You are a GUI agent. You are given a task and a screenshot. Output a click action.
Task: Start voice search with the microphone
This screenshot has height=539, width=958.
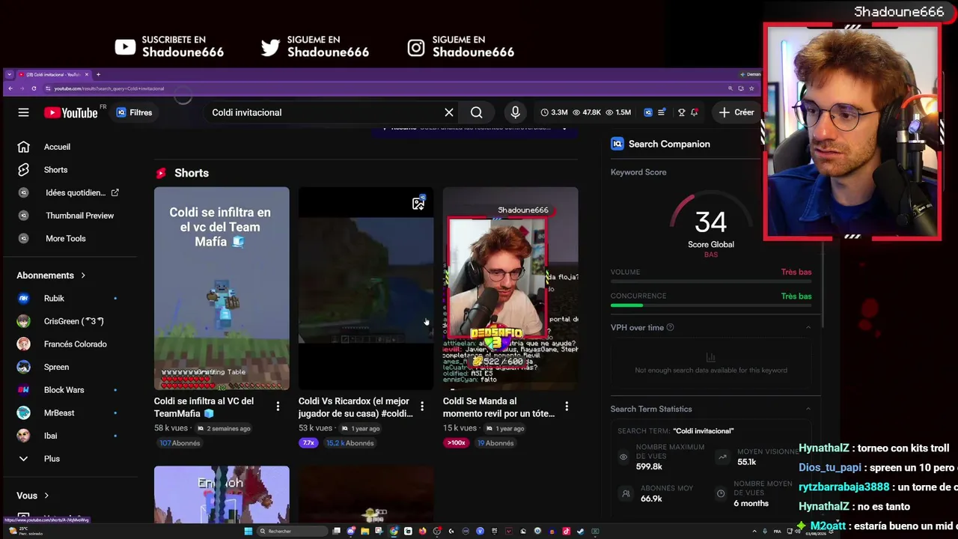[515, 112]
